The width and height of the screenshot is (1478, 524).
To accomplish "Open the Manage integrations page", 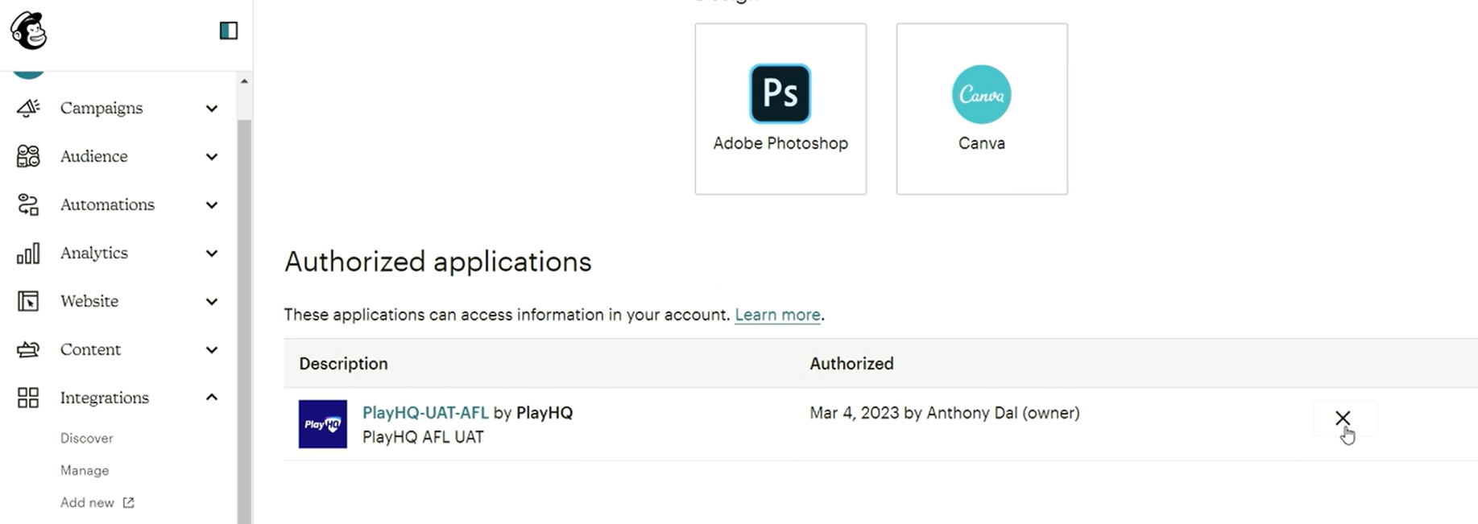I will (x=85, y=470).
